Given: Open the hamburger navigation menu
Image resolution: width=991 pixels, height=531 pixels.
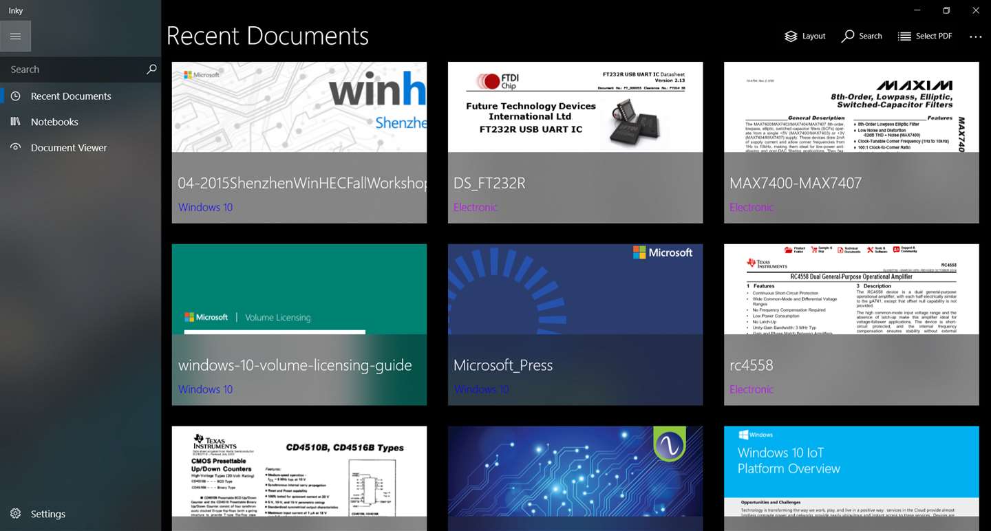Looking at the screenshot, I should tap(16, 36).
